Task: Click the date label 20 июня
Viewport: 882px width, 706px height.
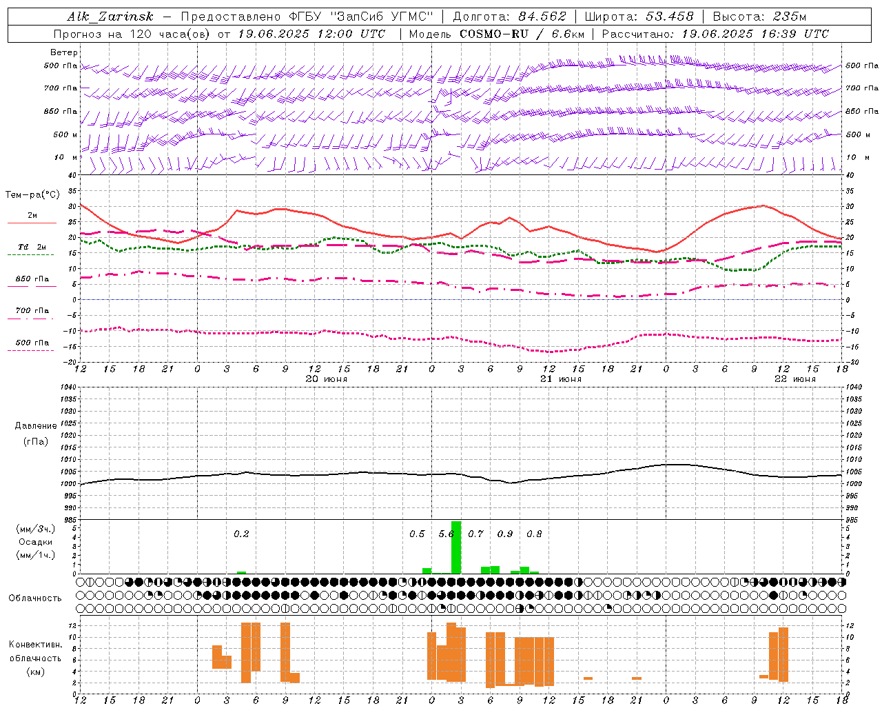Action: 327,379
